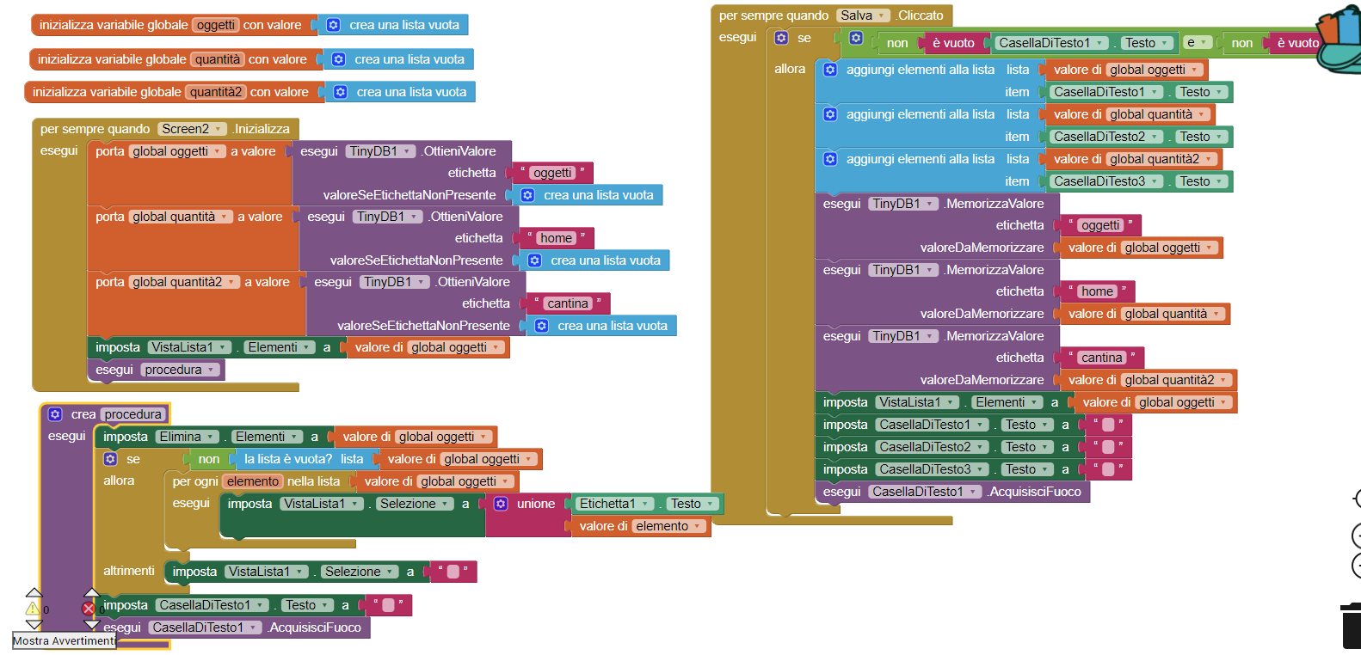This screenshot has width=1361, height=655.
Task: Click gear on 'la lista è vuota?' row 'se' block
Action: coord(110,459)
